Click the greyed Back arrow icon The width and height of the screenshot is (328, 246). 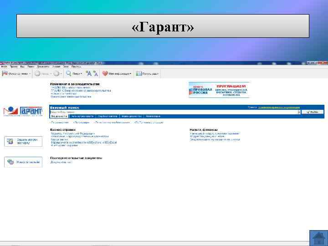click(37, 74)
